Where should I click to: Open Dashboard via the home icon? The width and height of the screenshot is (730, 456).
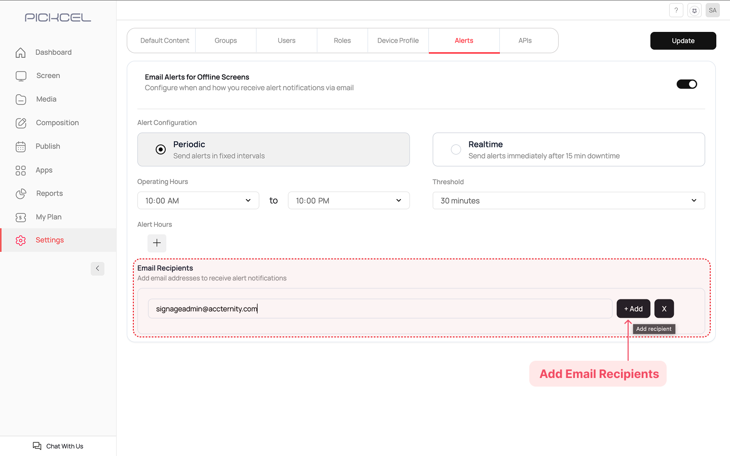point(21,53)
